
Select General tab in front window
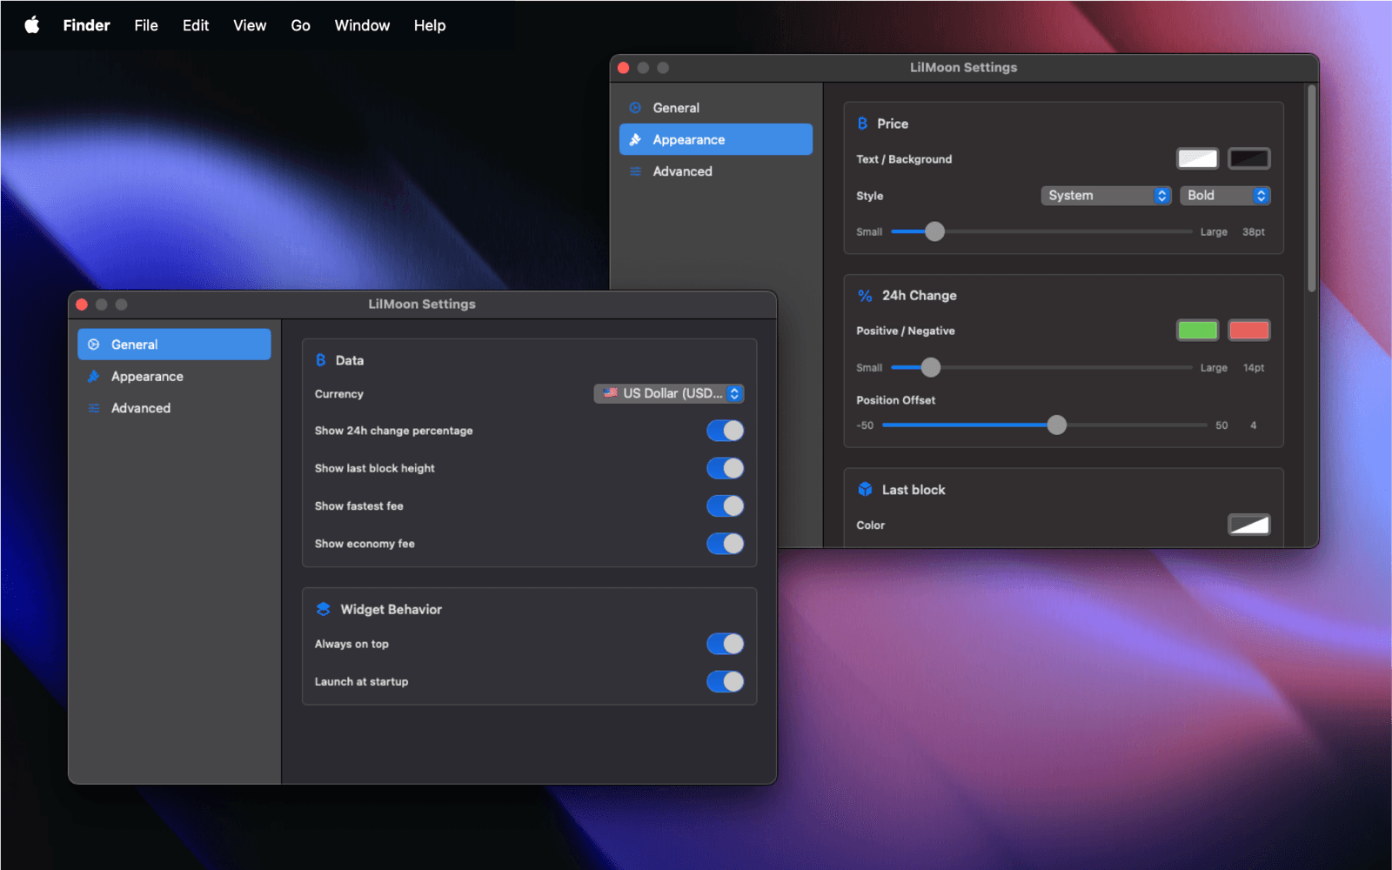(174, 345)
